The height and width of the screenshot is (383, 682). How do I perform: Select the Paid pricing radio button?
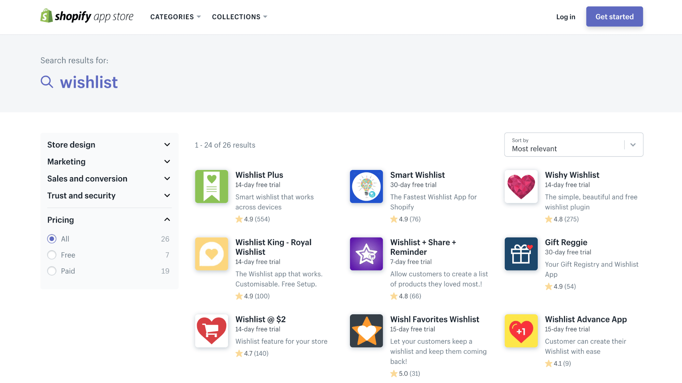52,270
